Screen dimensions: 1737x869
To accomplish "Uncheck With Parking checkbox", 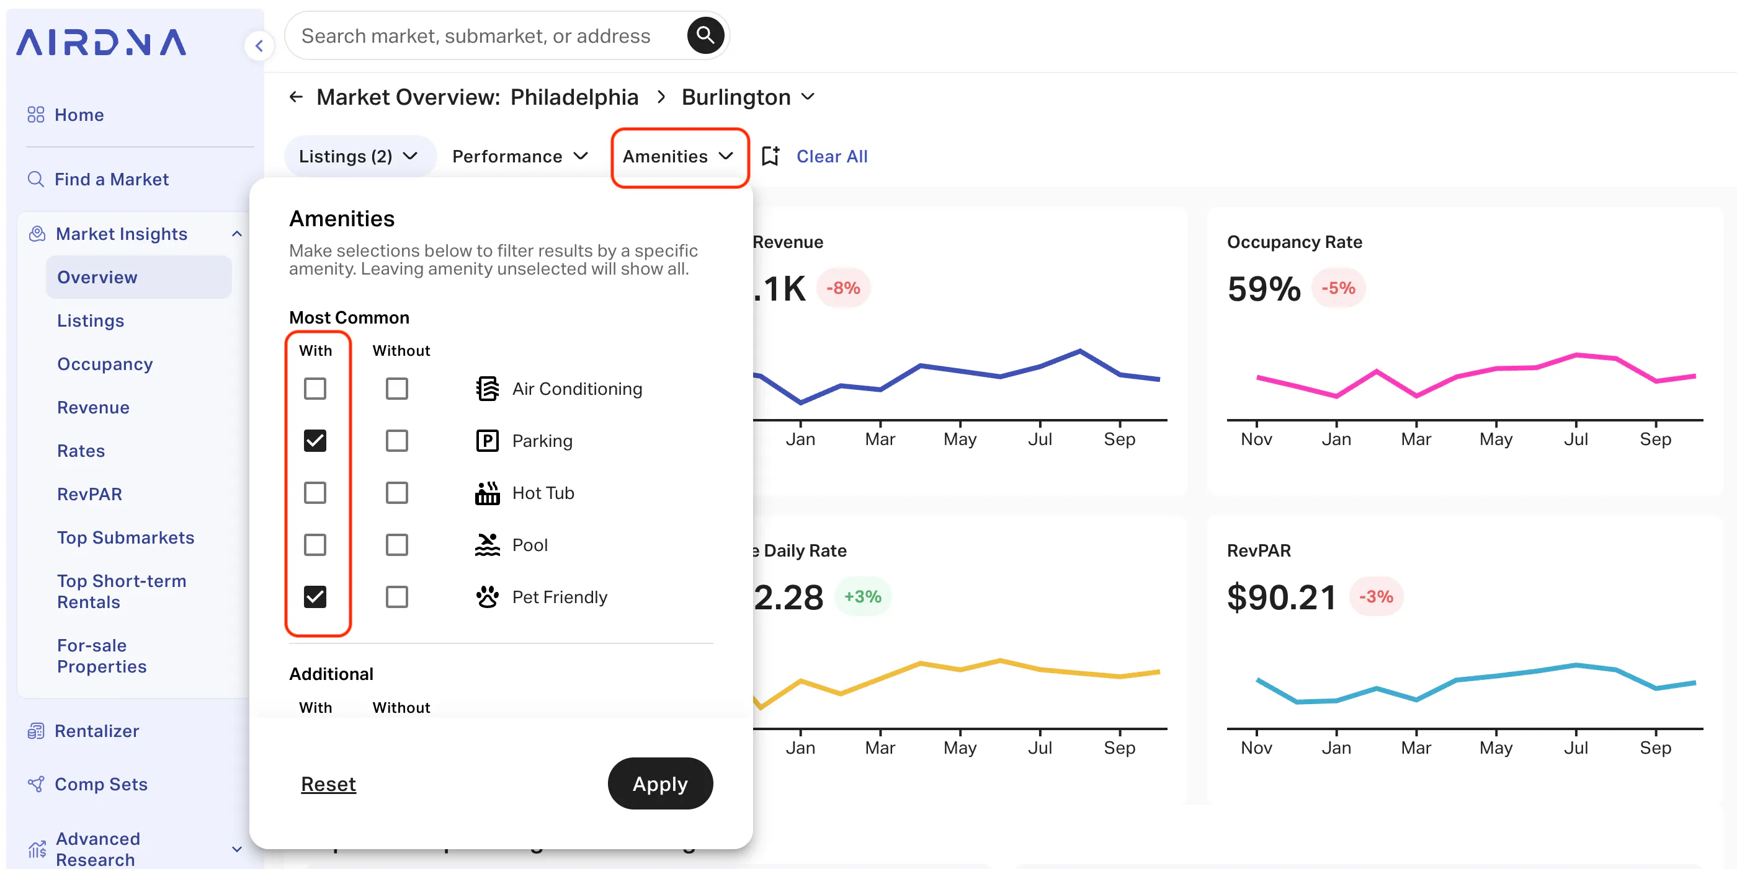I will (x=315, y=441).
